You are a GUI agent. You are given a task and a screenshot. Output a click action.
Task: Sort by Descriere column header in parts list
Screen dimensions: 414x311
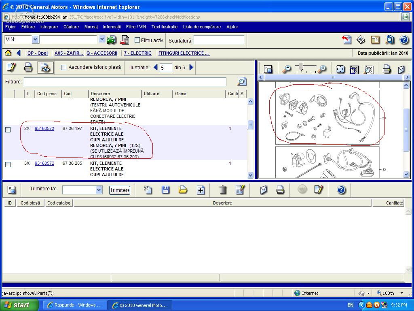click(115, 94)
